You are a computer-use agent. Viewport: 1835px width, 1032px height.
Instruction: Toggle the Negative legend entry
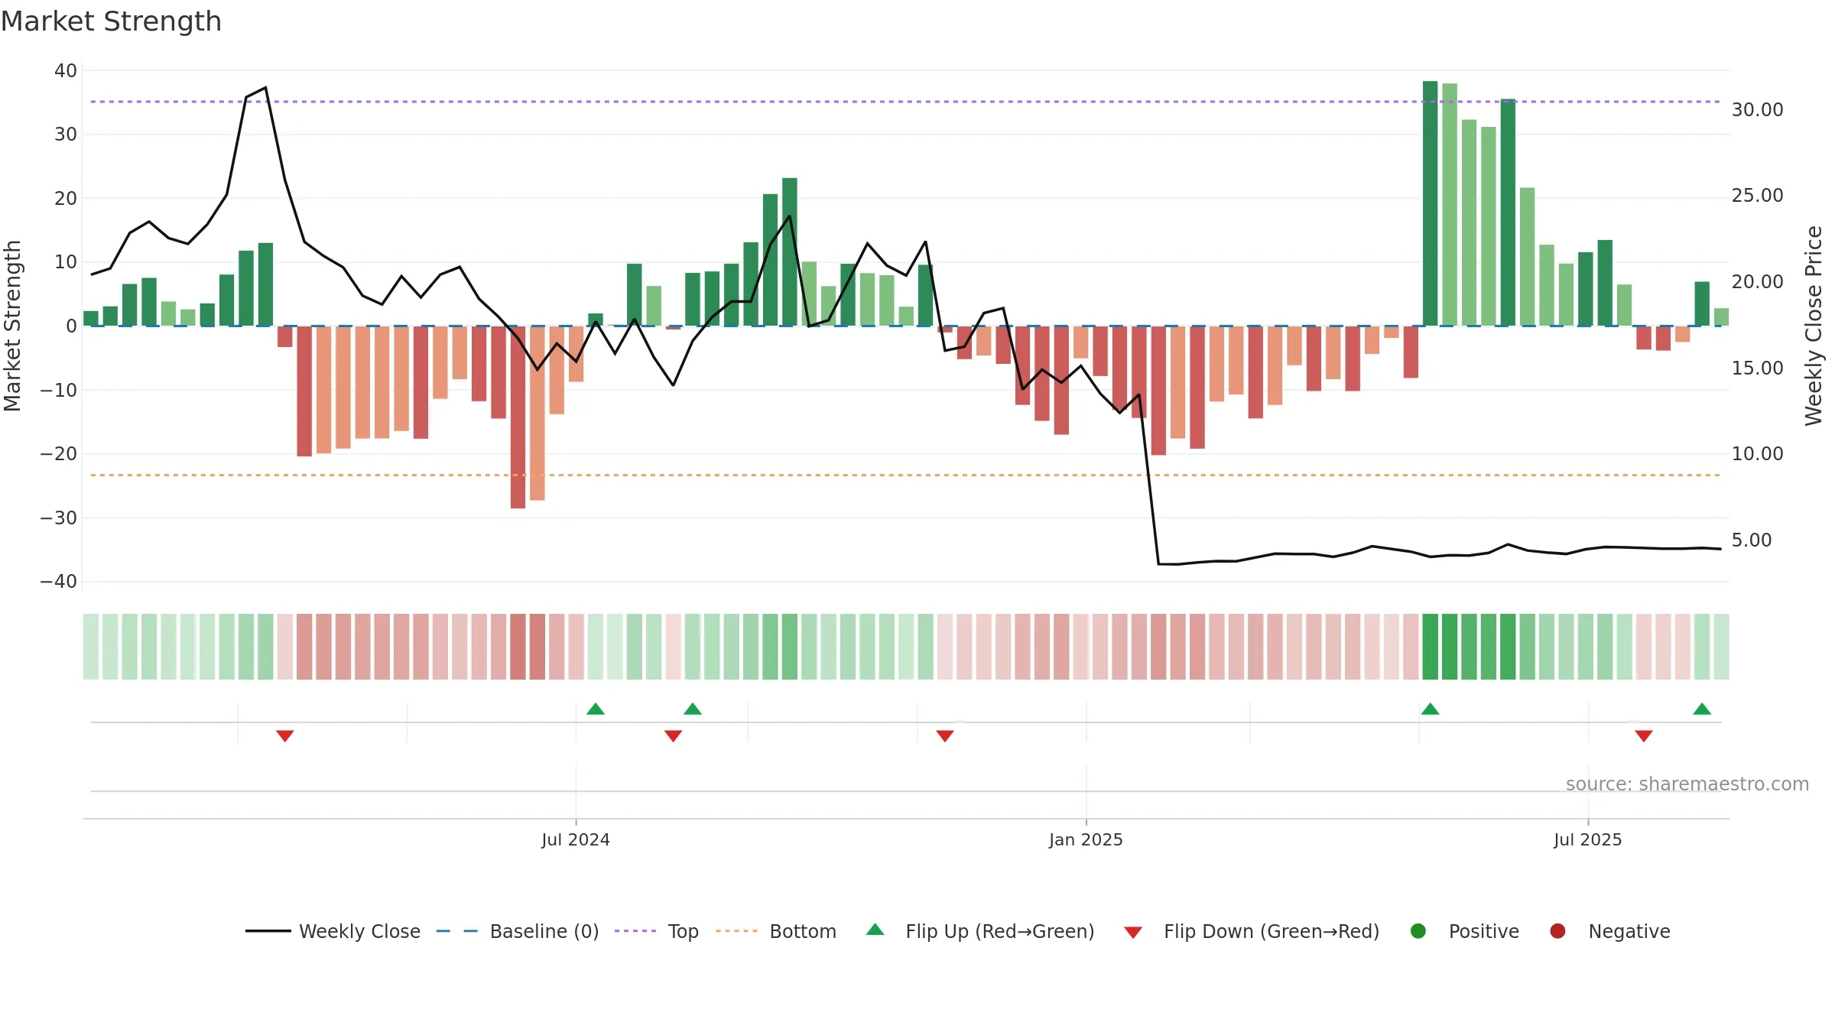[1609, 931]
